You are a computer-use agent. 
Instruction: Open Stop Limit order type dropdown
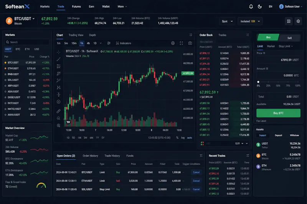tap(286, 46)
